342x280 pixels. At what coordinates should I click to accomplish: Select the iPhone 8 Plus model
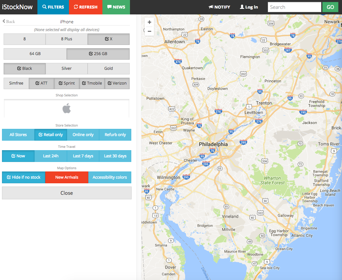tap(67, 39)
